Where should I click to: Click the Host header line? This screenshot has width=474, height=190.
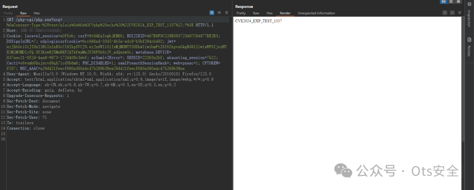pyautogui.click(x=35, y=31)
